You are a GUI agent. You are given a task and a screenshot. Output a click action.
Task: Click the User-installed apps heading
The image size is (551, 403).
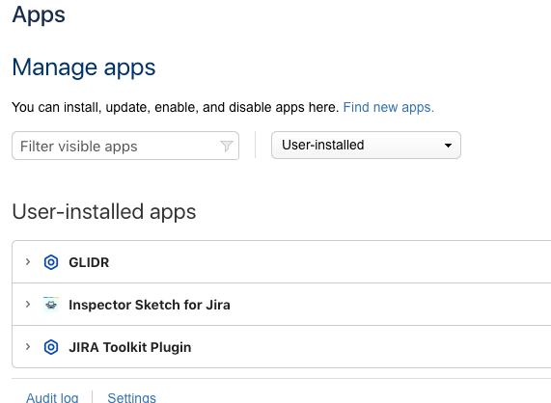104,212
